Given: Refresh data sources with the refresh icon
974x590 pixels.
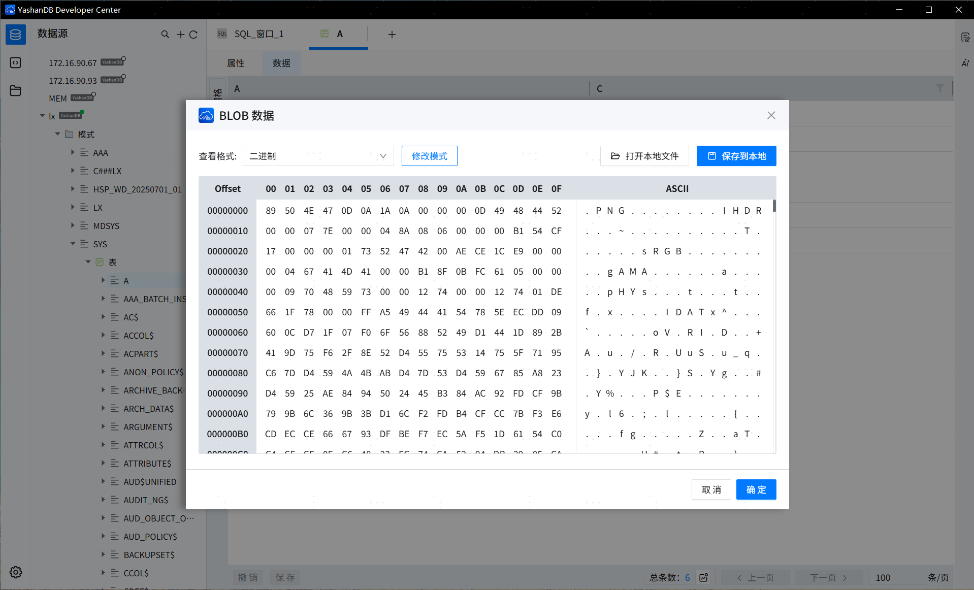Looking at the screenshot, I should point(194,34).
